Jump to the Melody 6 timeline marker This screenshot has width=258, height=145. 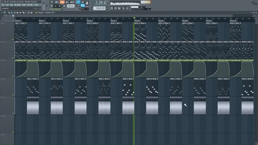137,21
